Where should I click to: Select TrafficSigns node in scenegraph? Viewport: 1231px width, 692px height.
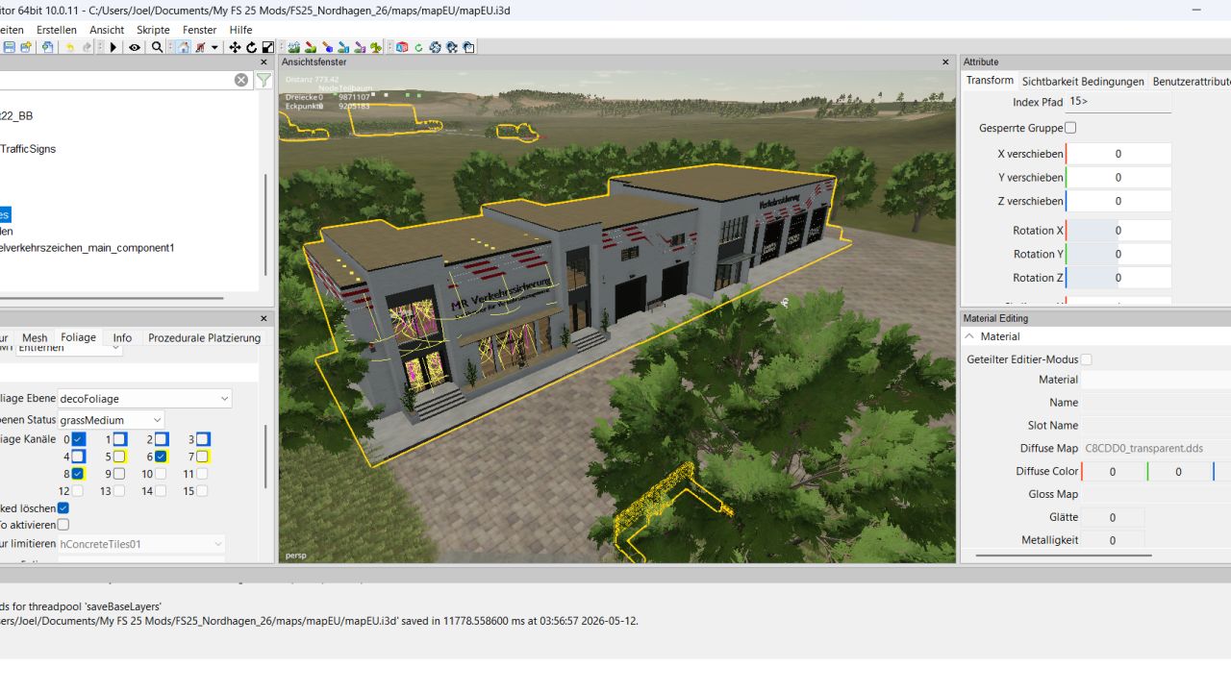point(29,149)
